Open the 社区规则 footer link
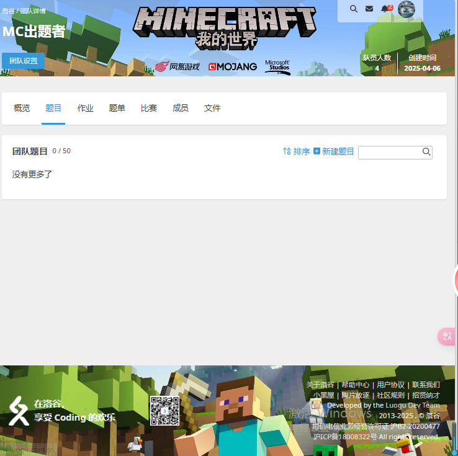 pos(390,395)
